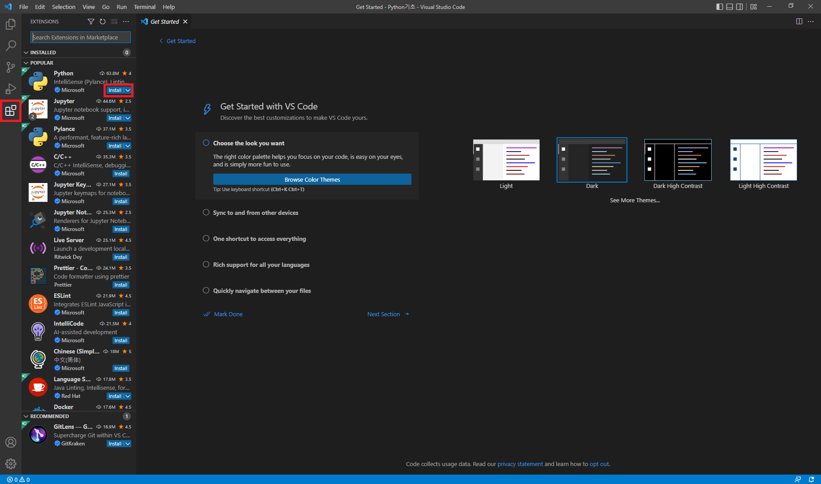
Task: Open Customize Layout icon
Action: tap(754, 7)
